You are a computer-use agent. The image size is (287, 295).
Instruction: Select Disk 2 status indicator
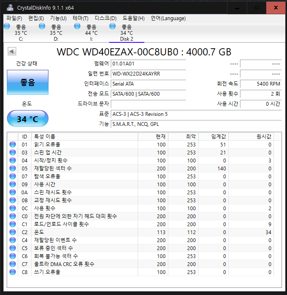tap(112, 26)
